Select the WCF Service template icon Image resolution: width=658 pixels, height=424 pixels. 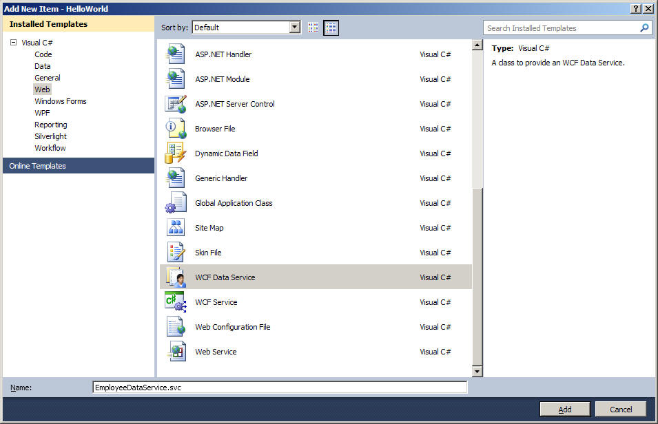tap(176, 301)
